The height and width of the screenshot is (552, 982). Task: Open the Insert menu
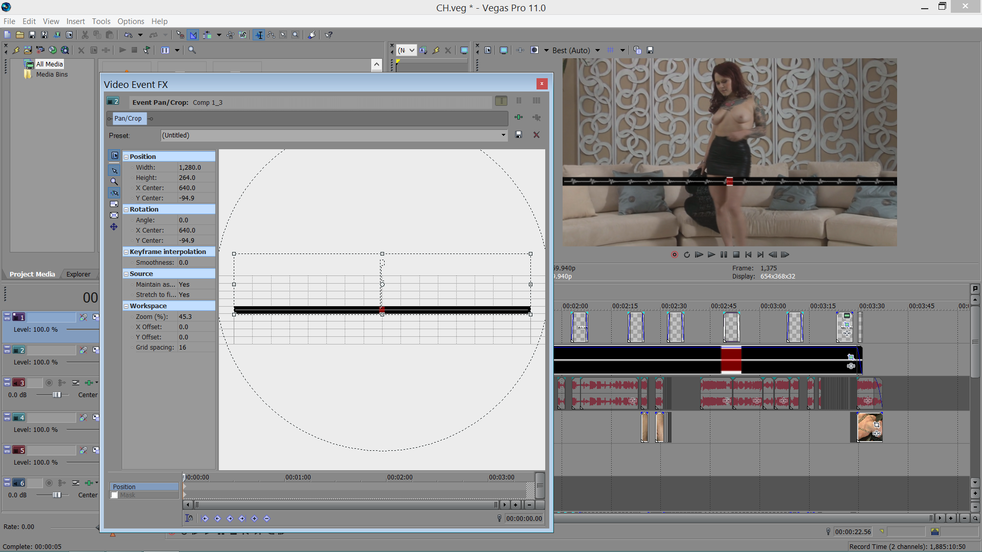tap(76, 21)
